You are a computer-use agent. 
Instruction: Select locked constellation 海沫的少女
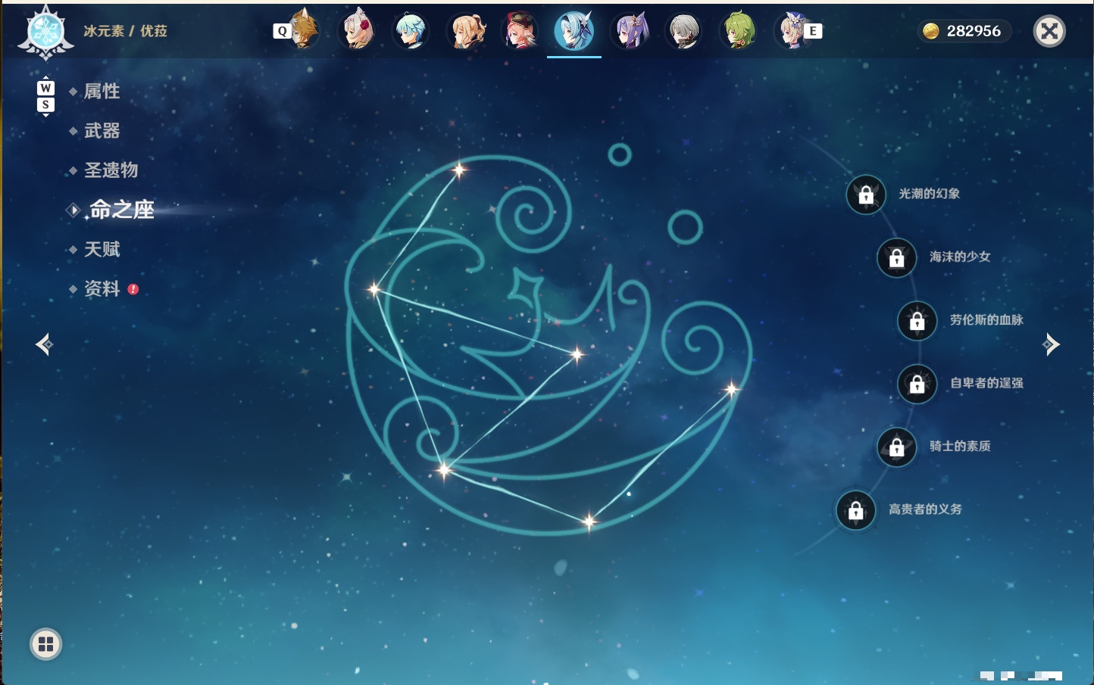(x=897, y=257)
